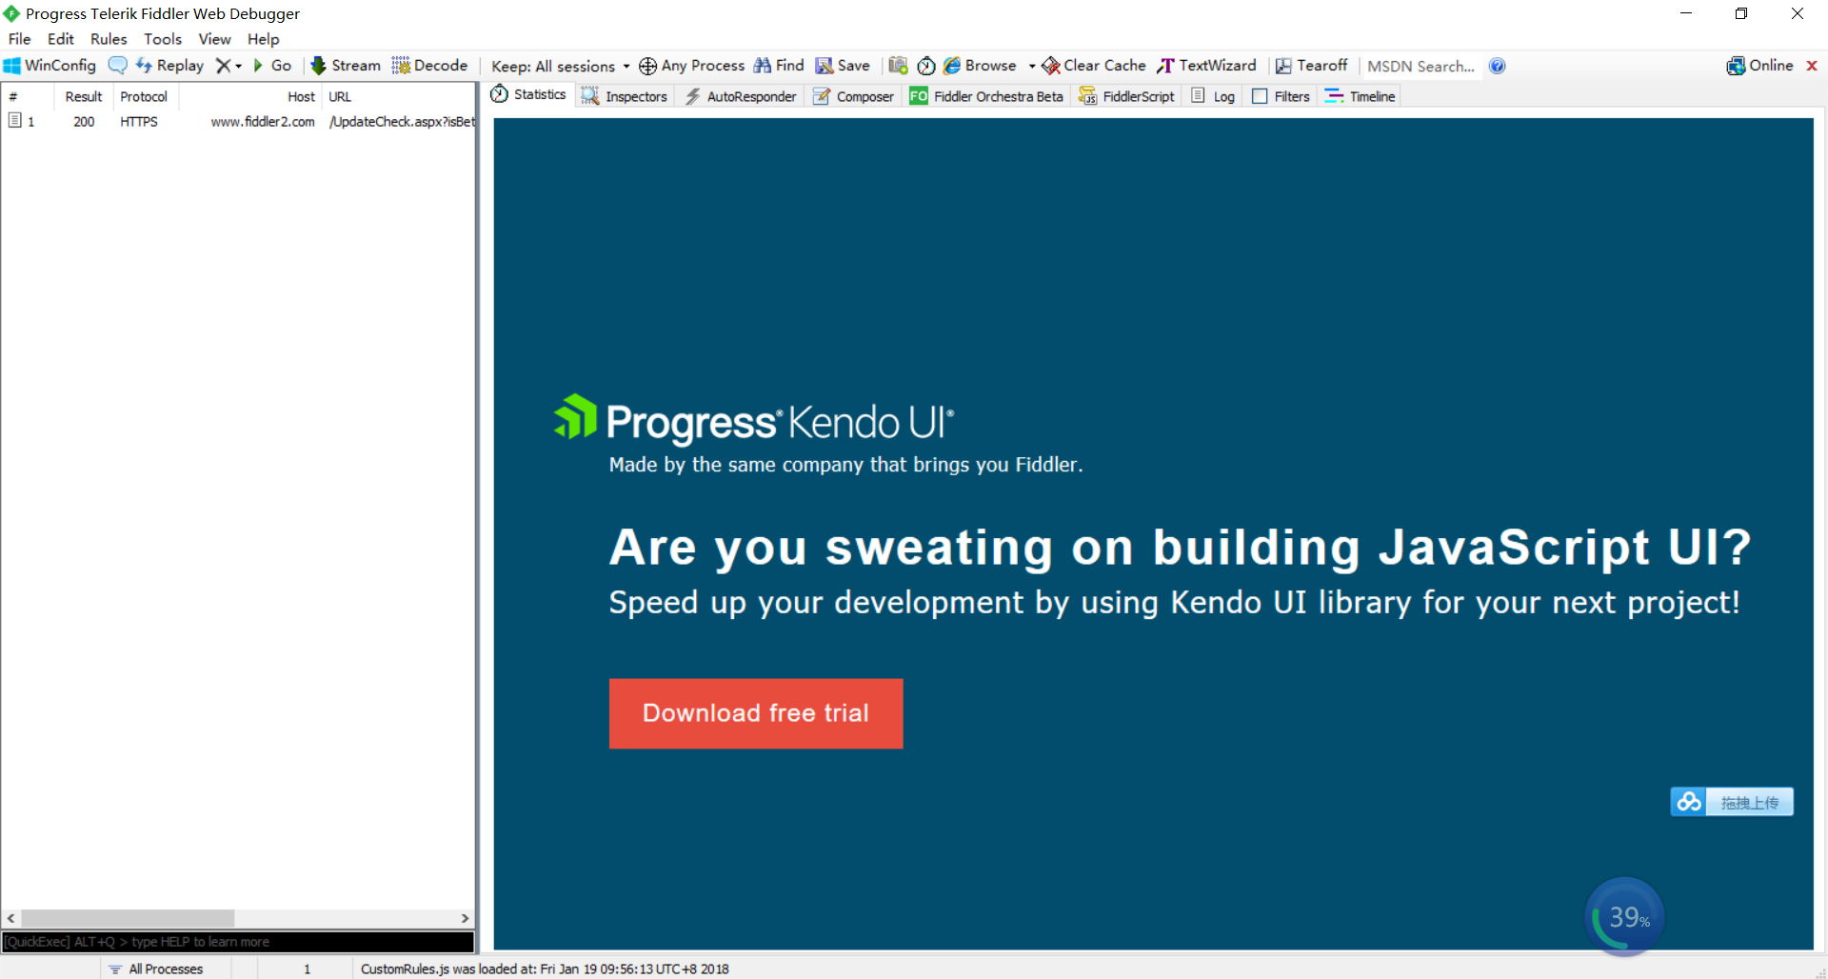Click session count 1 in status bar
The image size is (1828, 979).
[307, 969]
